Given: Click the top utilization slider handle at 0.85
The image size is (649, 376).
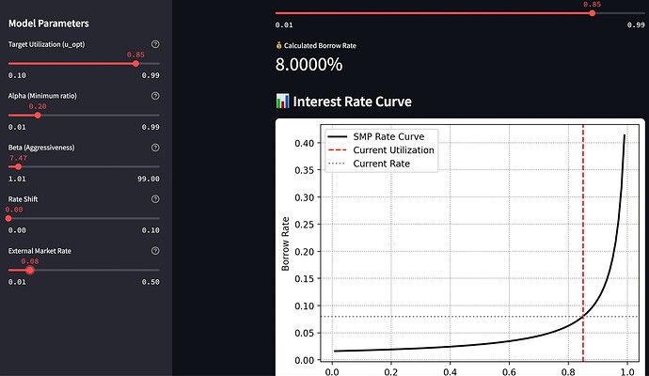Looking at the screenshot, I should pyautogui.click(x=593, y=13).
